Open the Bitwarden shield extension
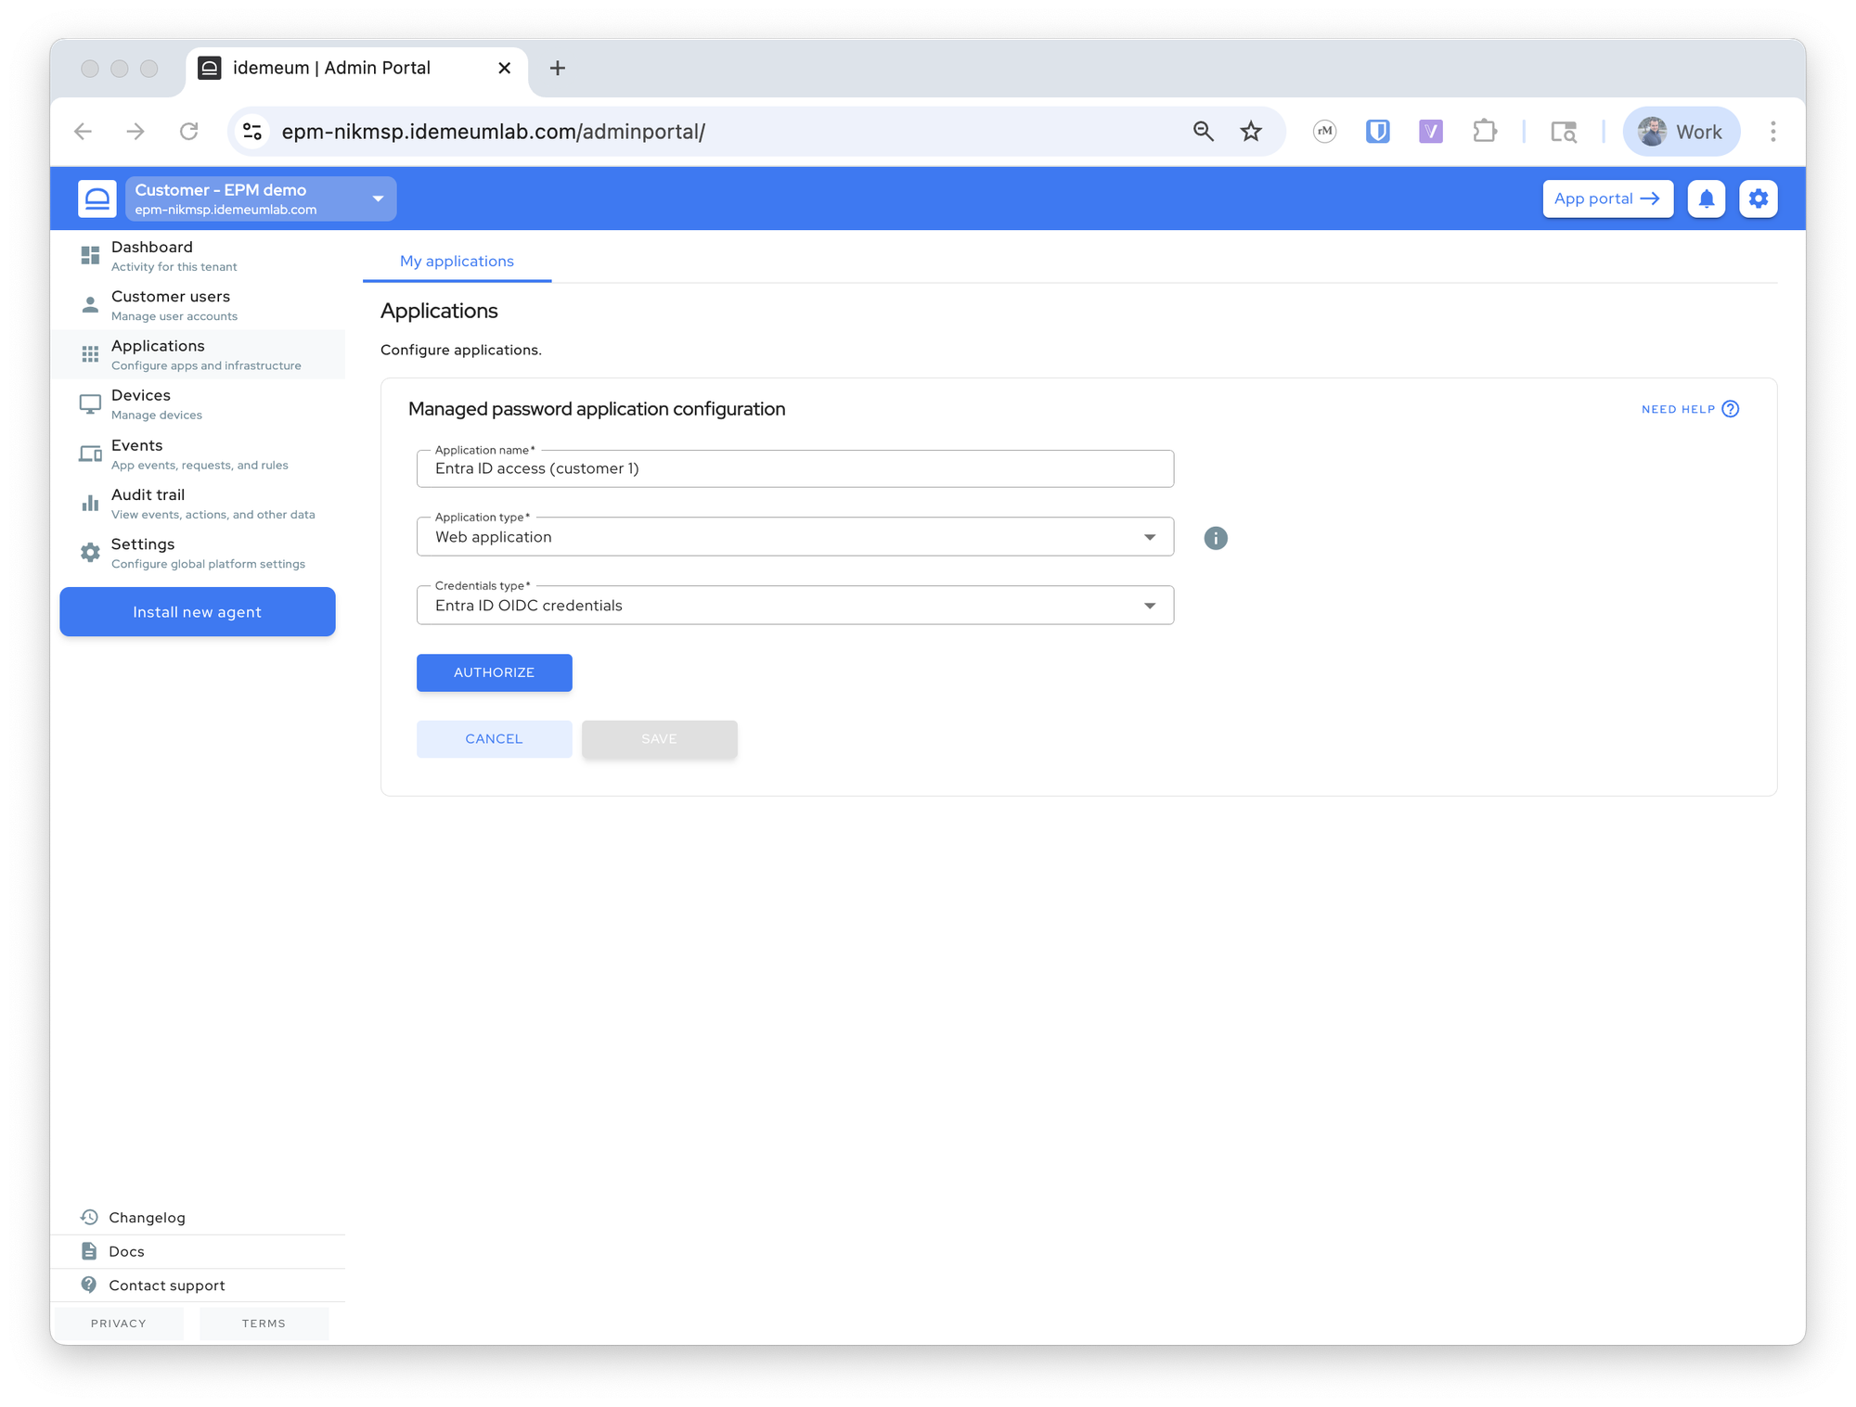Screen dimensions: 1856x1407 point(1378,132)
